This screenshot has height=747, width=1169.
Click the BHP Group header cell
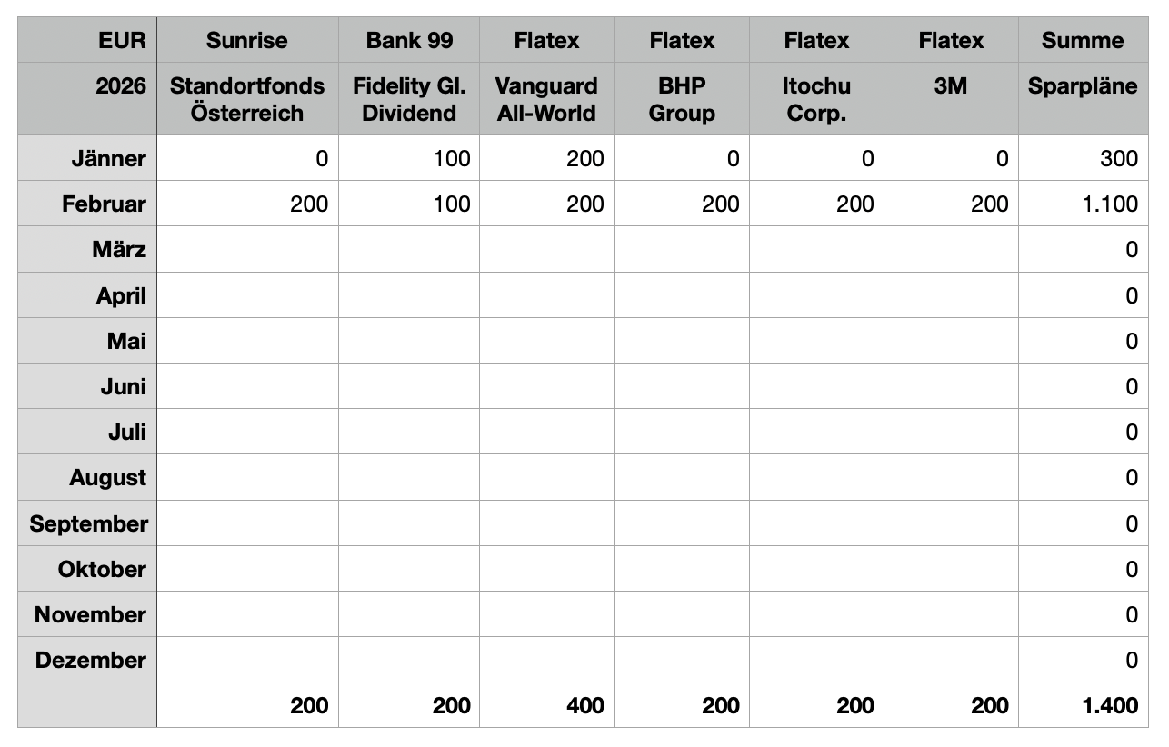point(682,99)
